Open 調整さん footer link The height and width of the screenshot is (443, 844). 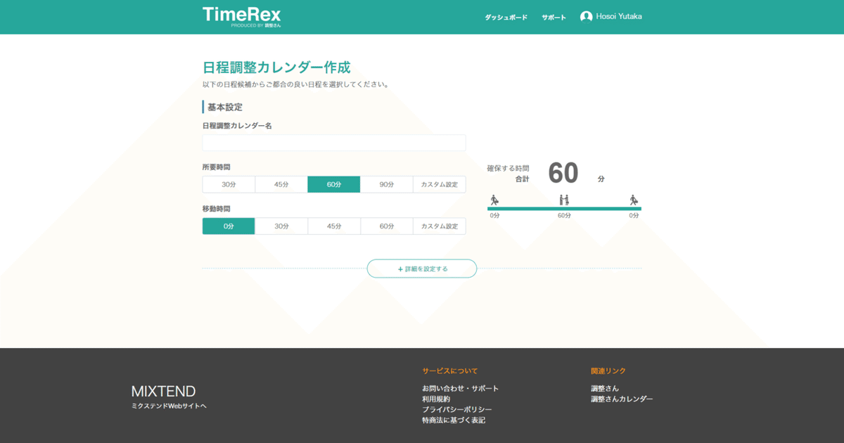(x=605, y=389)
